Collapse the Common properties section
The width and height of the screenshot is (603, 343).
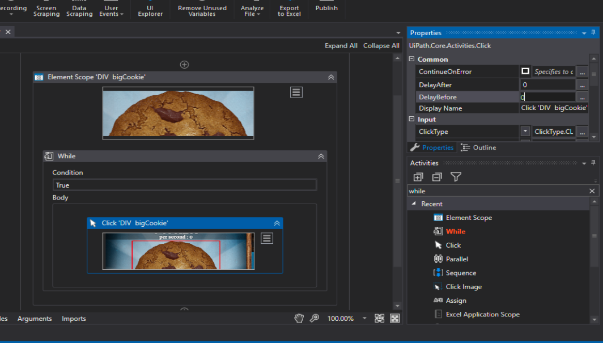(x=412, y=60)
